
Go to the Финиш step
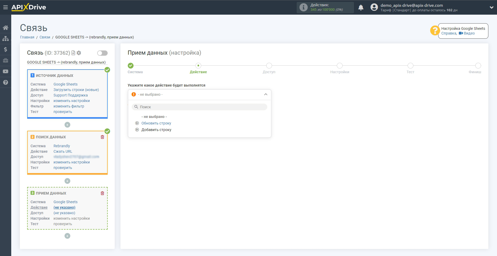(478, 66)
